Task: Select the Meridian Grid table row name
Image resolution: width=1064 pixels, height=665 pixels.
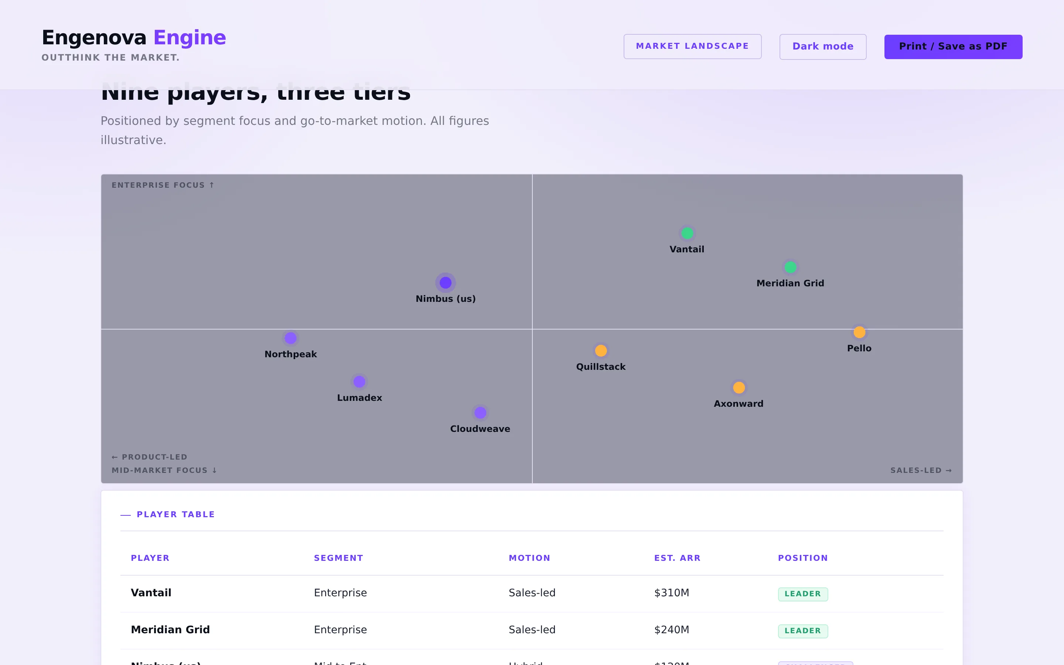Action: pyautogui.click(x=170, y=630)
